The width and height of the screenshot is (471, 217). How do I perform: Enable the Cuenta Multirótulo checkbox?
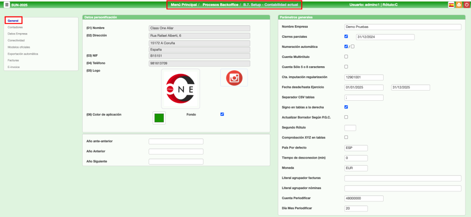tap(346, 57)
